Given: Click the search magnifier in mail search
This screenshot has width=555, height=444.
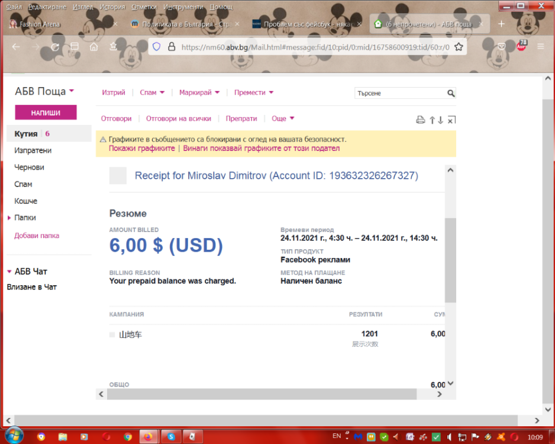Looking at the screenshot, I should [451, 93].
